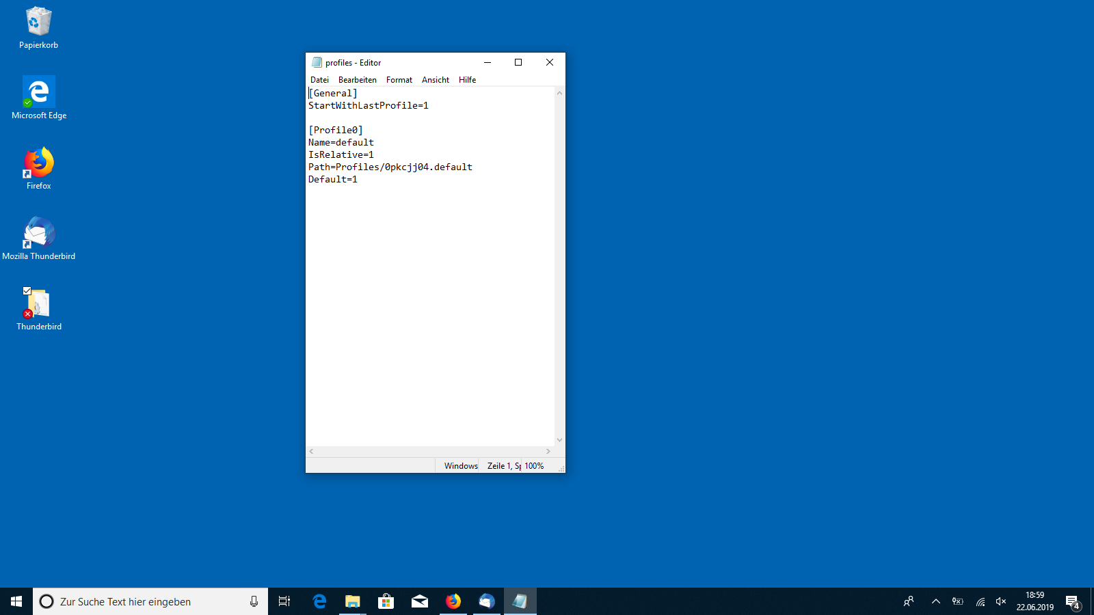Toggle the muted volume tray icon

pyautogui.click(x=1001, y=601)
